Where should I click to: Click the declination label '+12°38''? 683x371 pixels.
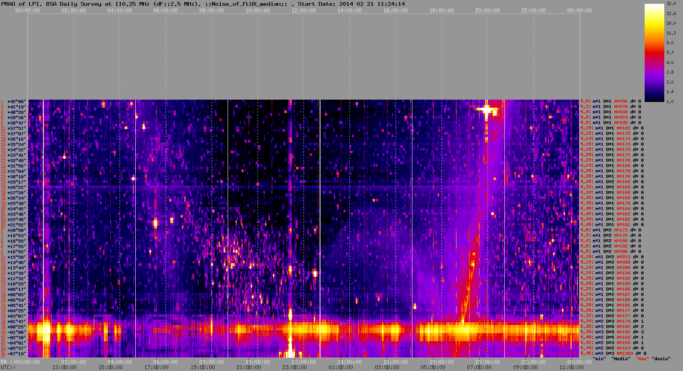(16, 273)
